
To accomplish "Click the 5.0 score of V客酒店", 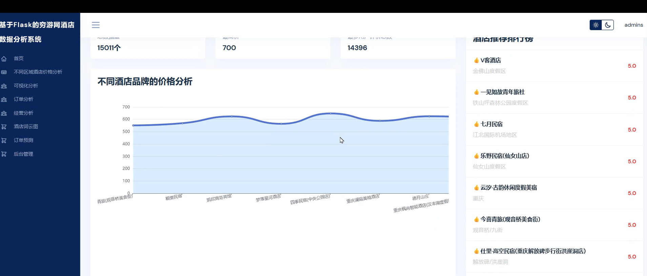I will tap(632, 66).
